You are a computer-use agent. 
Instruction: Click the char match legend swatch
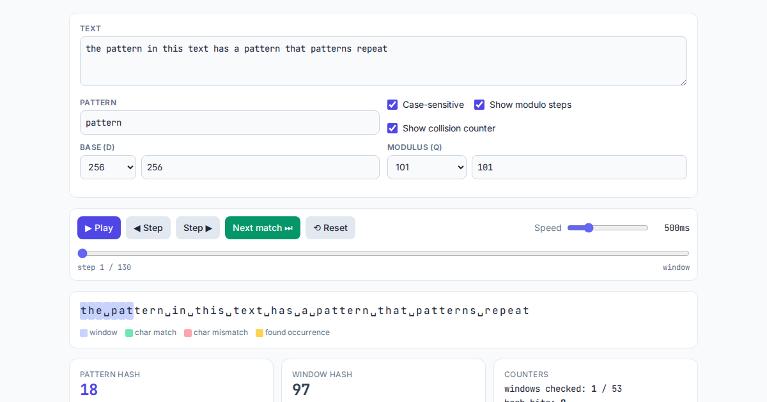129,332
